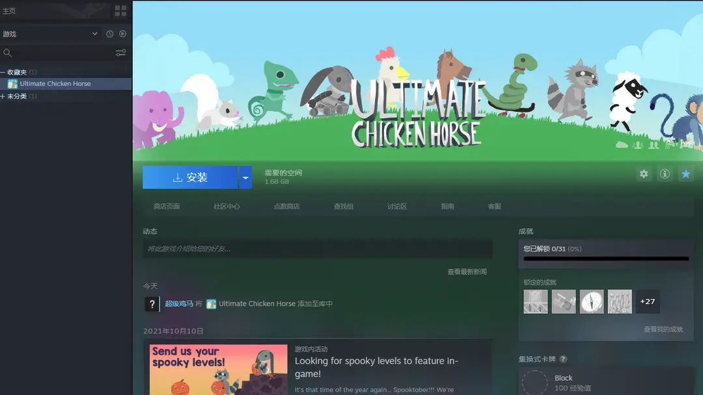Click the 超级鸡马 username link
The height and width of the screenshot is (395, 703).
click(x=179, y=304)
